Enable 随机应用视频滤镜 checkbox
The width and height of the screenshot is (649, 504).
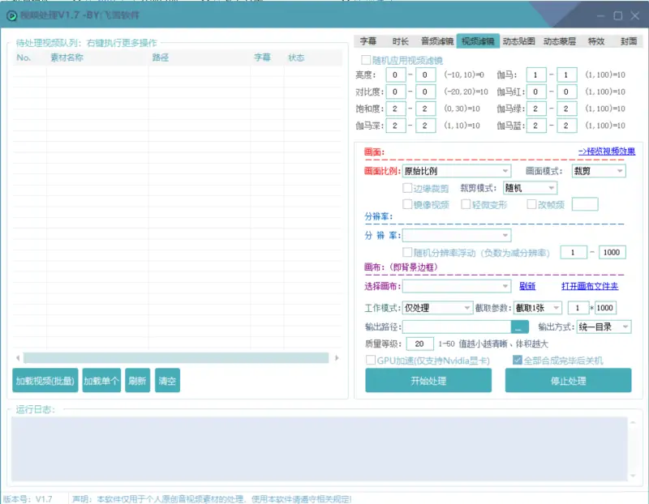click(x=366, y=60)
